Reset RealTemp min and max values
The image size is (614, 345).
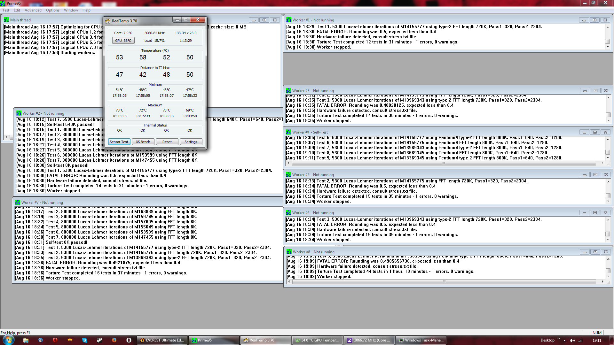coord(167,142)
